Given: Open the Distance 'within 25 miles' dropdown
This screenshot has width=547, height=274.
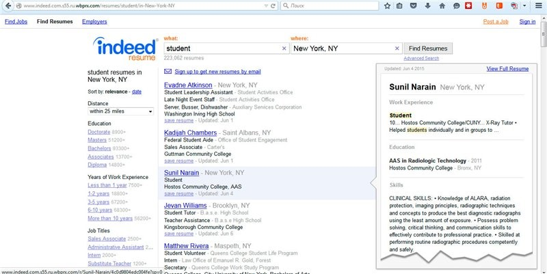Looking at the screenshot, I should [120, 111].
